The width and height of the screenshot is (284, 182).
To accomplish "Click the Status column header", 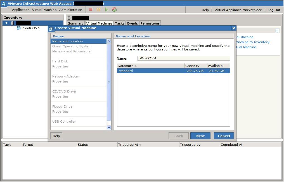I will point(97,145).
